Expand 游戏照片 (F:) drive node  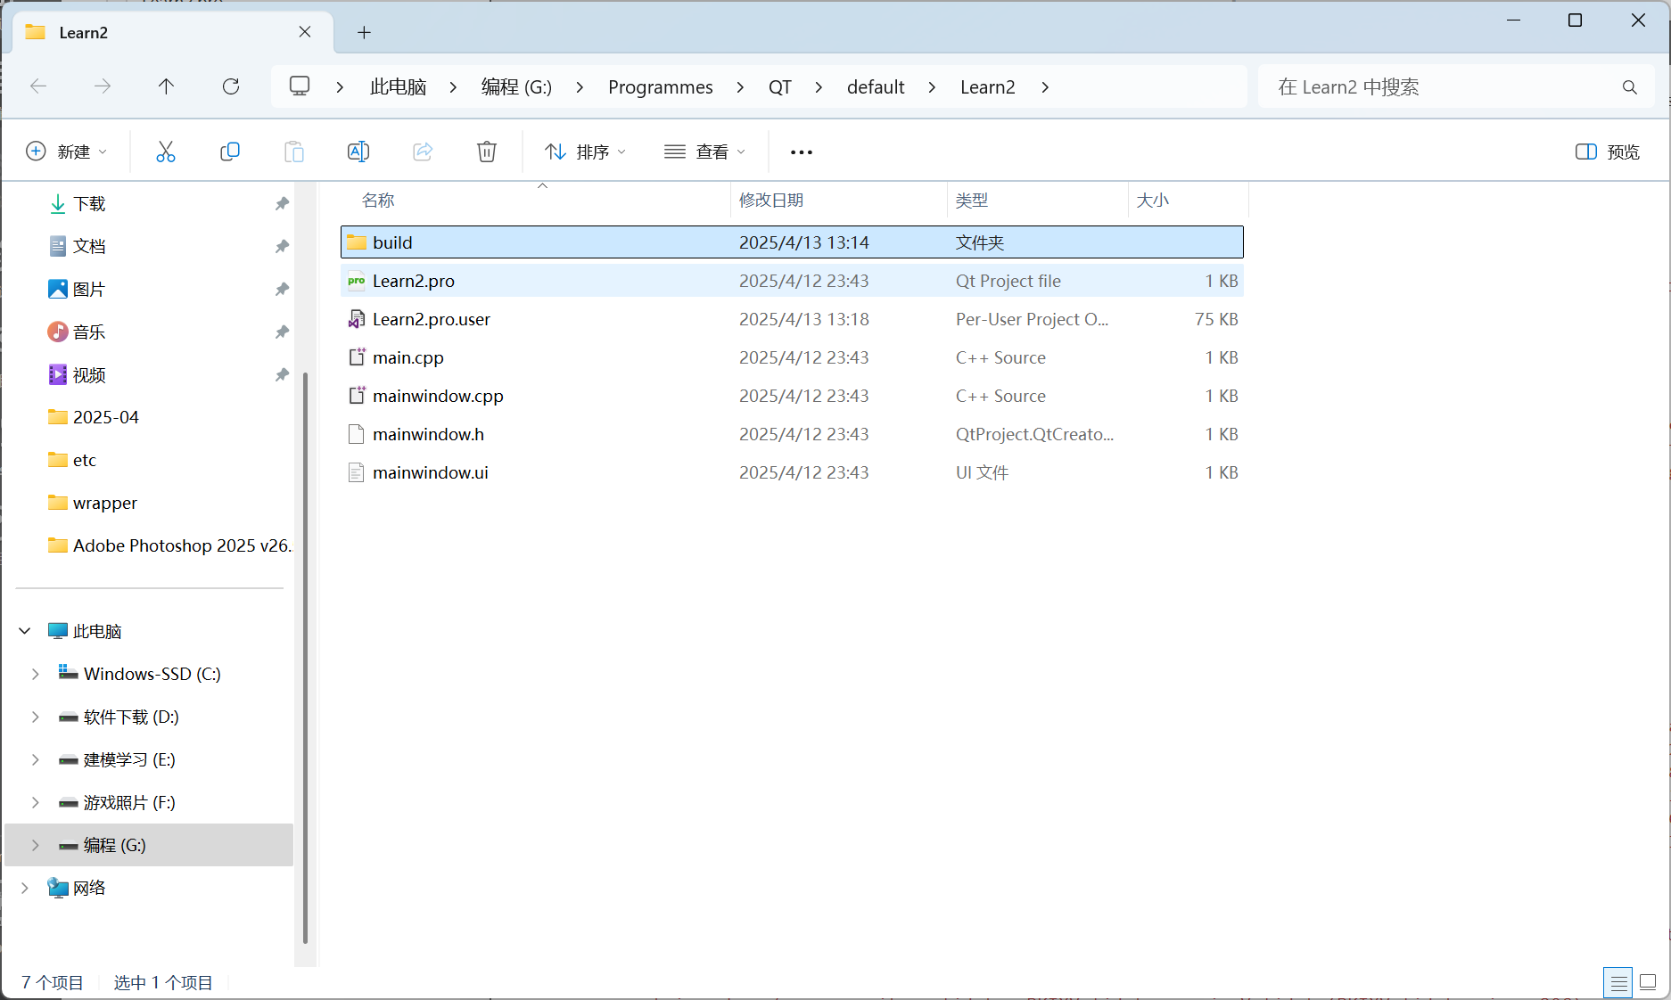pyautogui.click(x=36, y=802)
